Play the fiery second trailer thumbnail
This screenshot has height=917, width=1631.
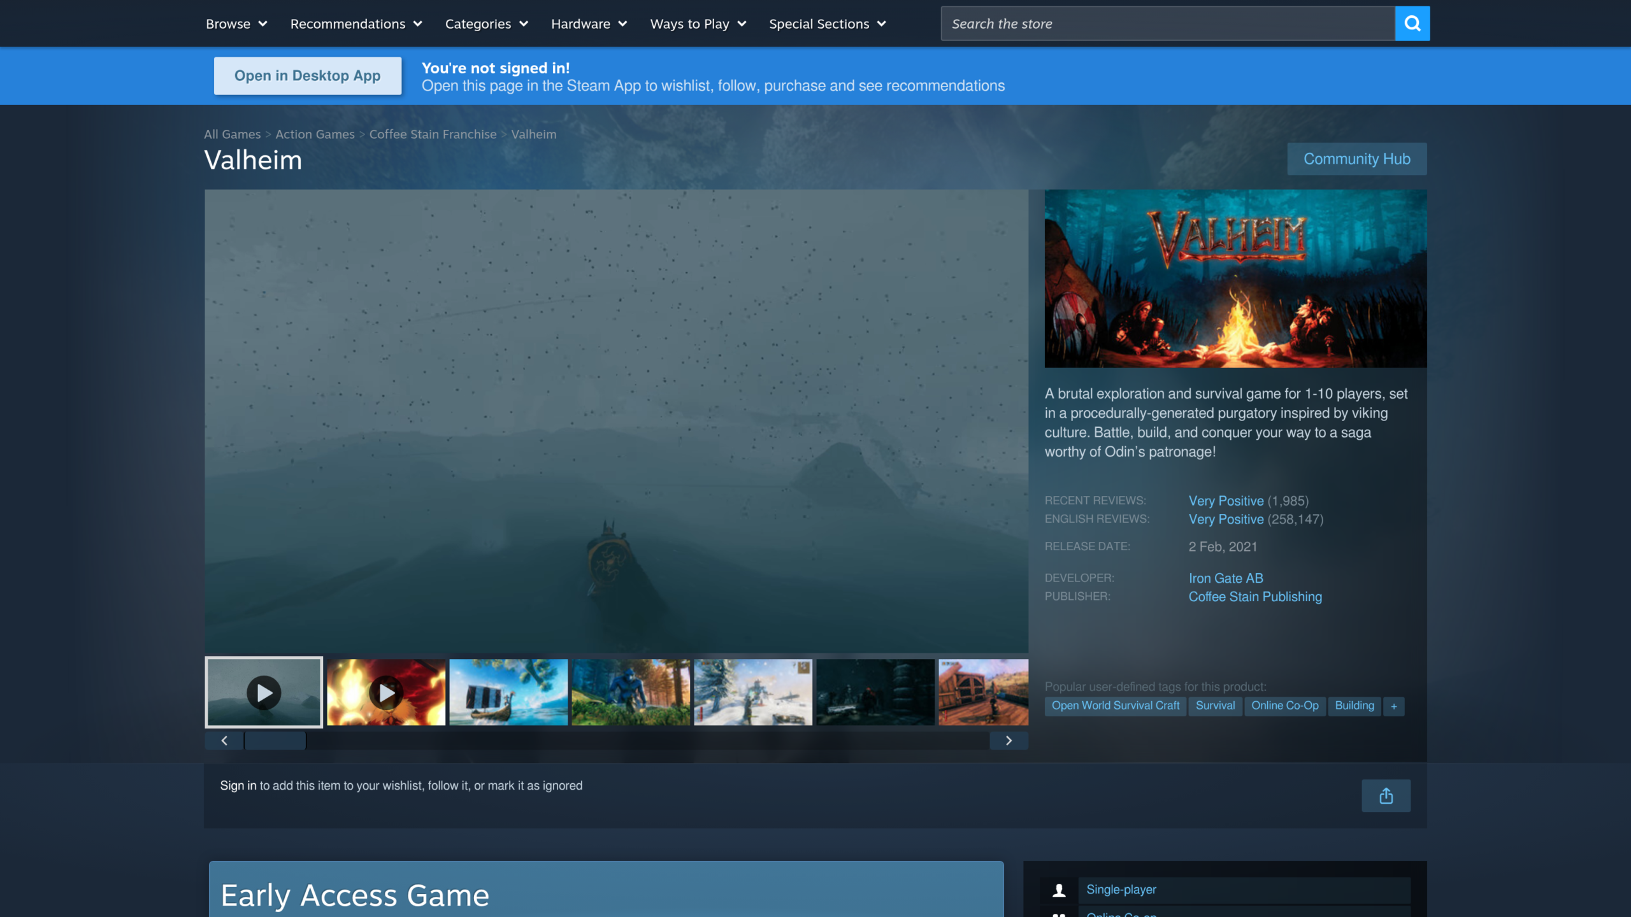(386, 692)
